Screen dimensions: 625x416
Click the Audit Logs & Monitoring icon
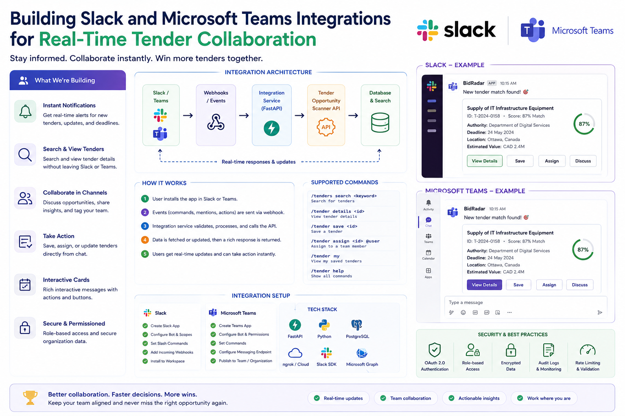(549, 350)
